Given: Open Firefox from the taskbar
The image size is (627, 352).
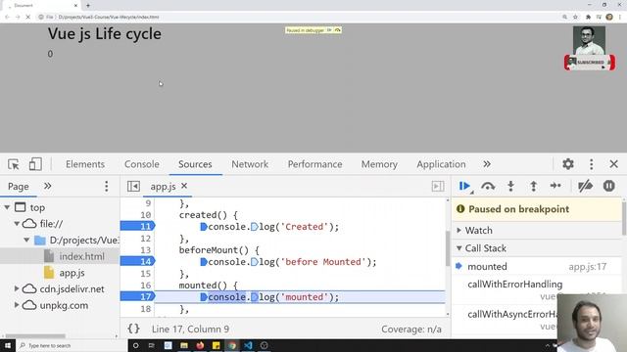Looking at the screenshot, I should 200,345.
